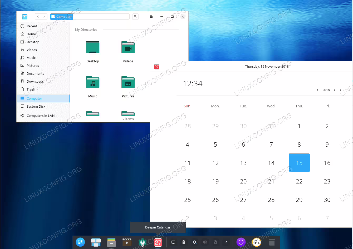The height and width of the screenshot is (249, 353).
Task: Select Videos in the sidebar
Action: coord(43,50)
